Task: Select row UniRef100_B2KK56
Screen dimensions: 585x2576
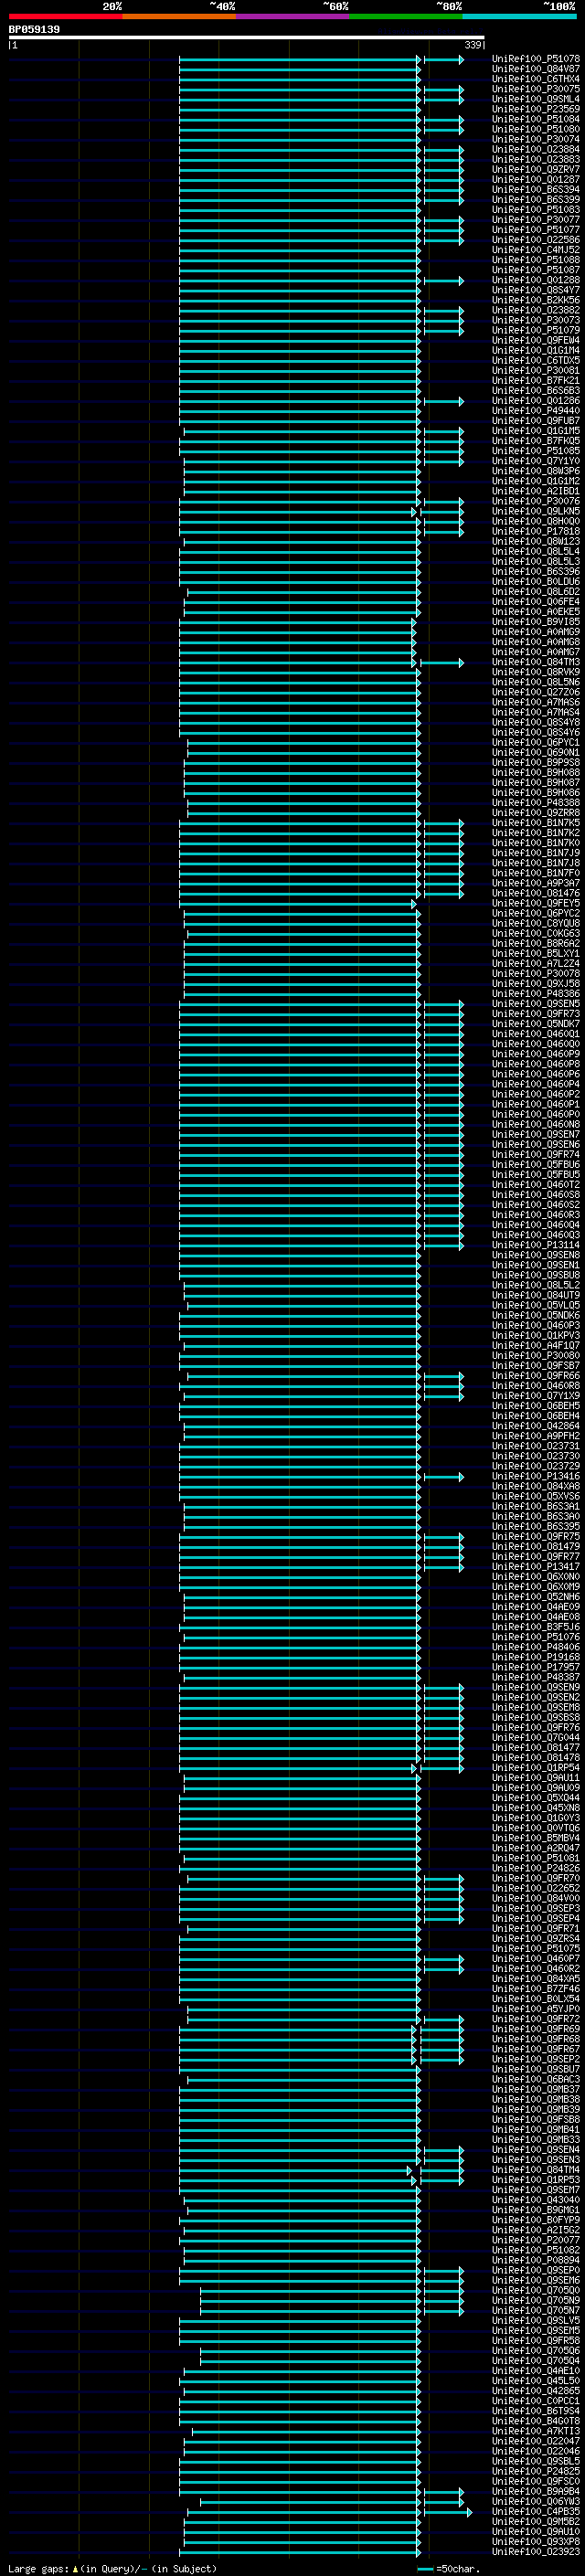Action: click(536, 300)
